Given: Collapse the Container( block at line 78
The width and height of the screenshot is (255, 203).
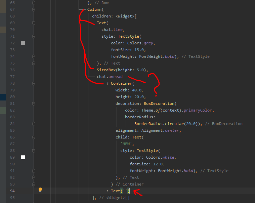Looking at the screenshot, I should 34,83.
